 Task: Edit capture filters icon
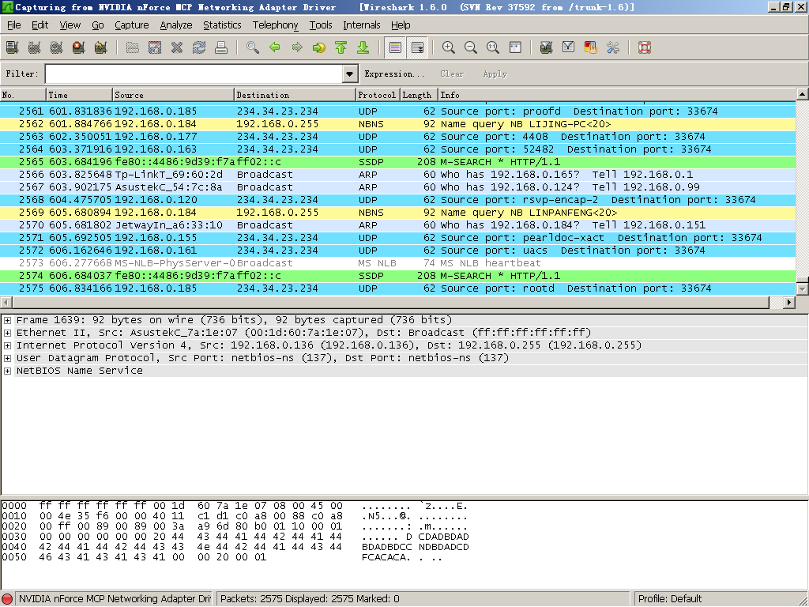(x=547, y=48)
